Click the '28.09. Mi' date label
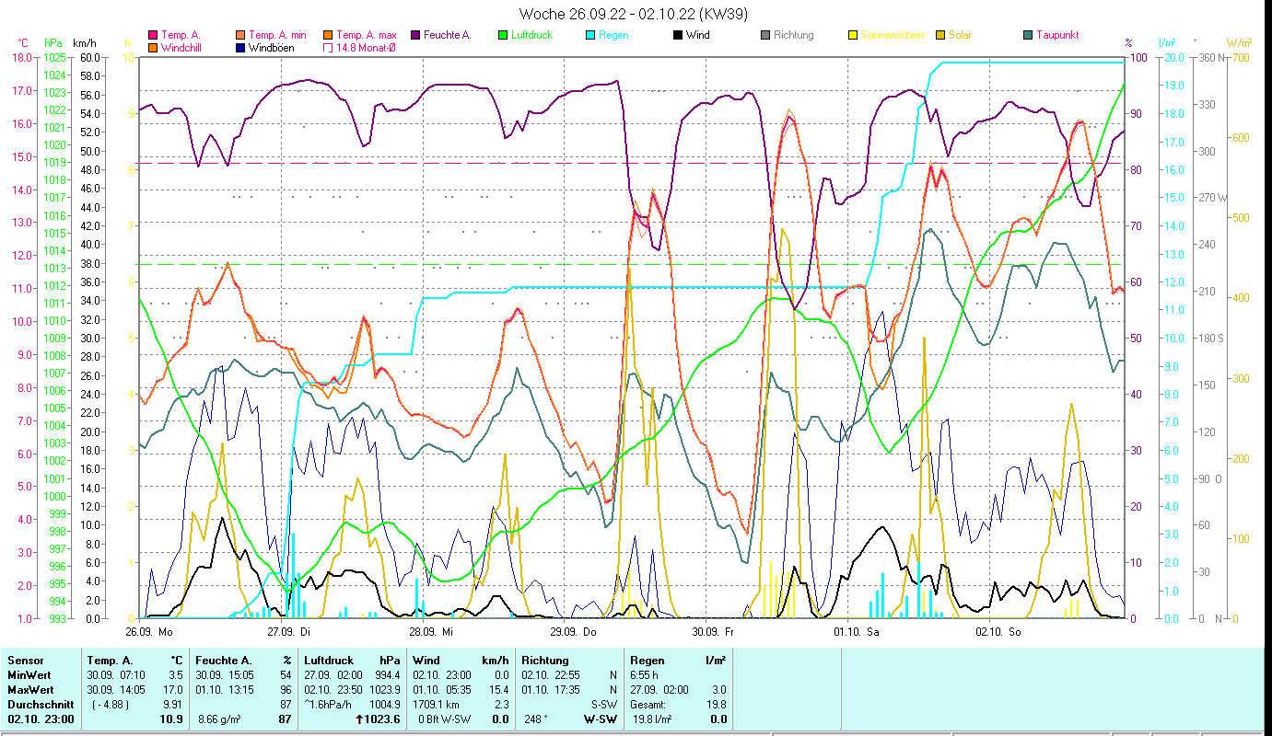Viewport: 1272px width, 736px height. pos(431,632)
